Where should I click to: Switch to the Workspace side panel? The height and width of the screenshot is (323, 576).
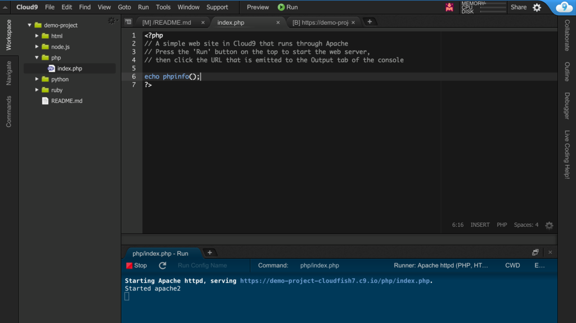pyautogui.click(x=9, y=35)
